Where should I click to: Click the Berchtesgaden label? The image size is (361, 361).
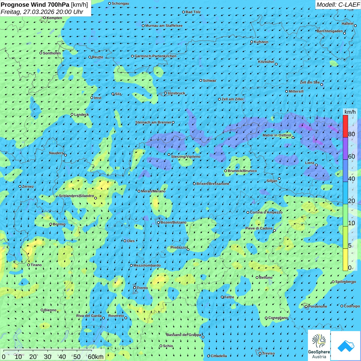[330, 31]
